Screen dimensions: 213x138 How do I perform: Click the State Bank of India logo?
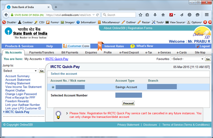(26, 33)
